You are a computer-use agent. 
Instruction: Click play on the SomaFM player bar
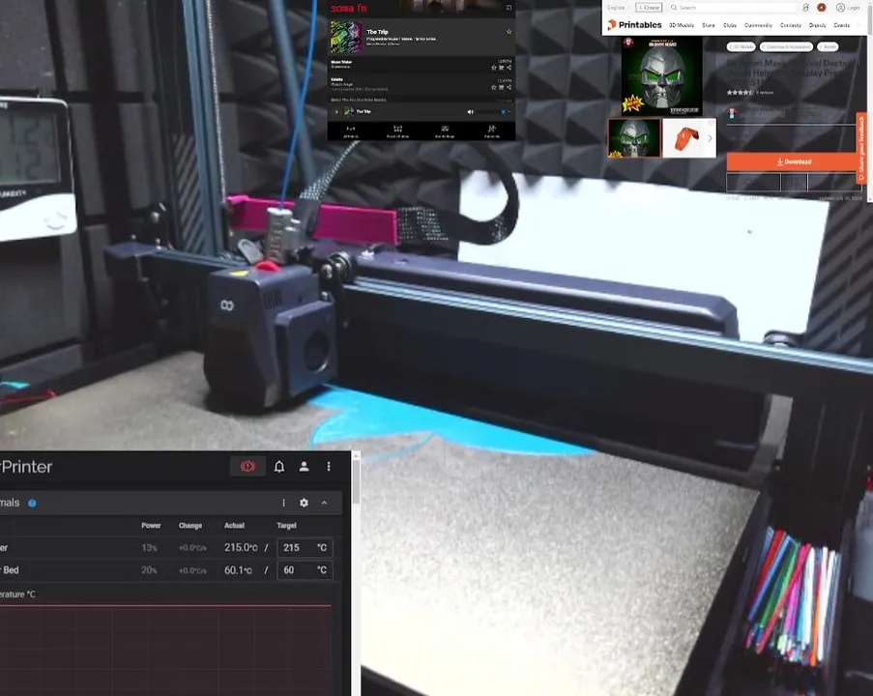coord(336,112)
